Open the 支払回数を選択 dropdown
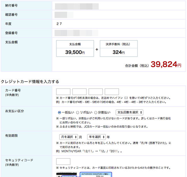 click(129, 112)
